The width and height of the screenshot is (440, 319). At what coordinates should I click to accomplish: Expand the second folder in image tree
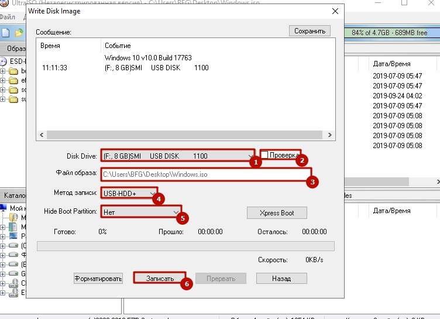click(2, 81)
